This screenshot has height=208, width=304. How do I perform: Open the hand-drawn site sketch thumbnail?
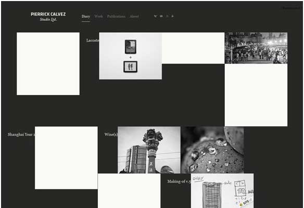click(222, 191)
